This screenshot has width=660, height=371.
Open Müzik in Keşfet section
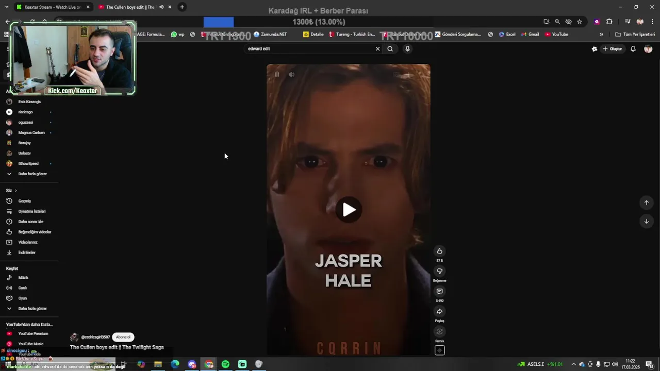click(x=23, y=278)
